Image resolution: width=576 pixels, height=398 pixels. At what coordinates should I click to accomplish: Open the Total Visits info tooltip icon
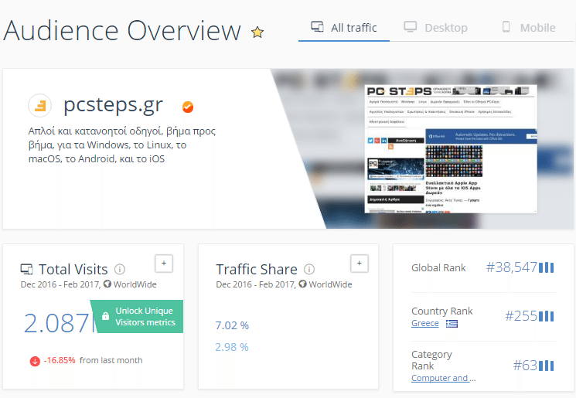coord(120,270)
